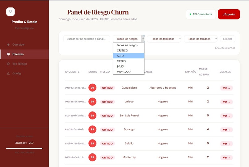Image resolution: width=249 pixels, height=167 pixels.
Task: Open the Todos los territorios dropdown
Action: (164, 39)
